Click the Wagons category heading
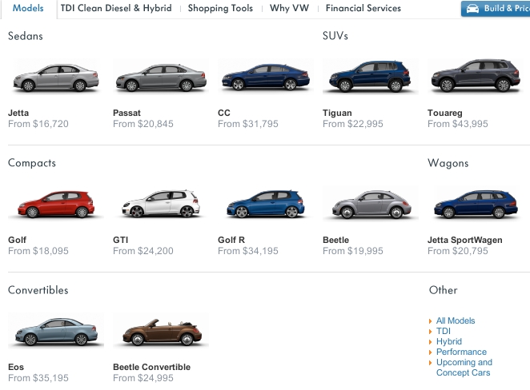The width and height of the screenshot is (530, 390). pos(448,163)
